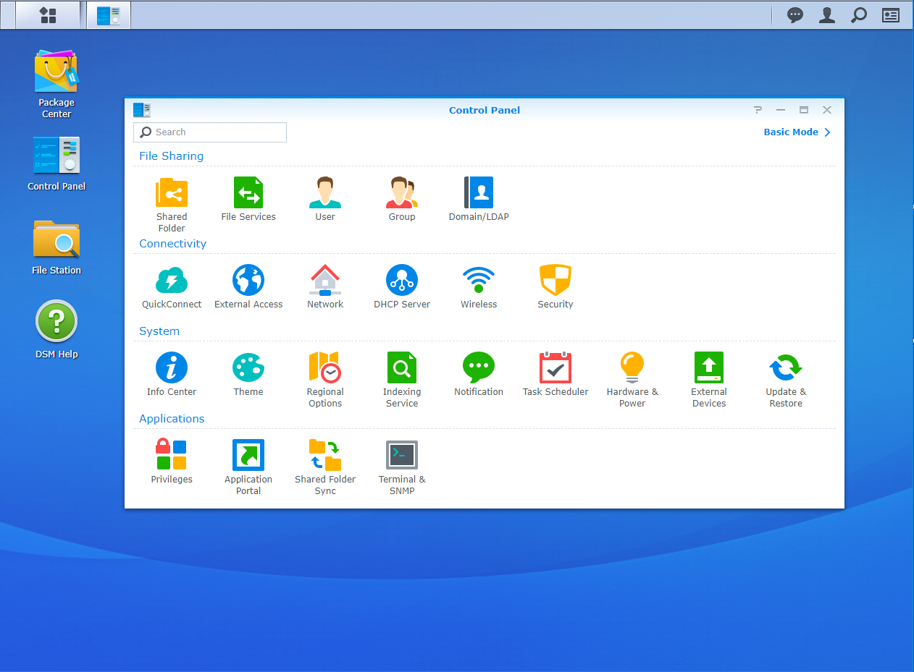Open the Info Center

(172, 368)
